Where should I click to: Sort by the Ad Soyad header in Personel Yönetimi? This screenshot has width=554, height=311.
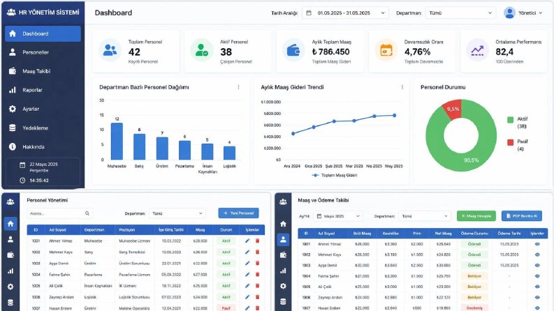tap(57, 230)
